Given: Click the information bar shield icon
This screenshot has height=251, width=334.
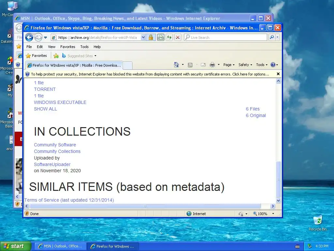Looking at the screenshot, I should [27, 74].
